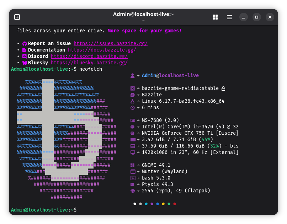Click the memory icon beside 3.42 GiB
The height and width of the screenshot is (224, 287).
tap(133, 140)
